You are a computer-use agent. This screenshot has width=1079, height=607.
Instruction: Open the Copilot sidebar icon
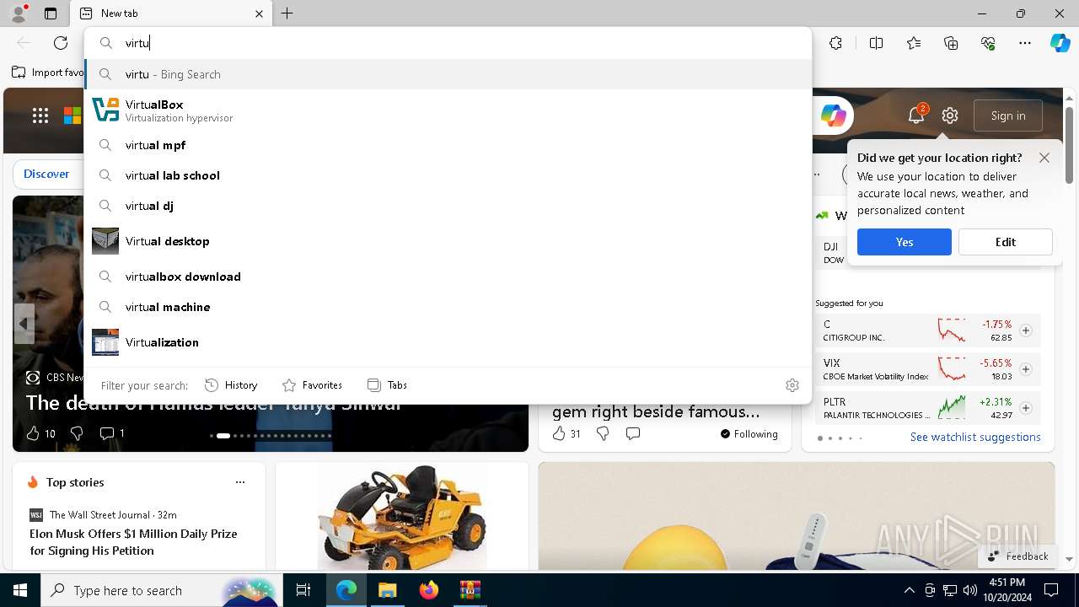tap(1060, 43)
